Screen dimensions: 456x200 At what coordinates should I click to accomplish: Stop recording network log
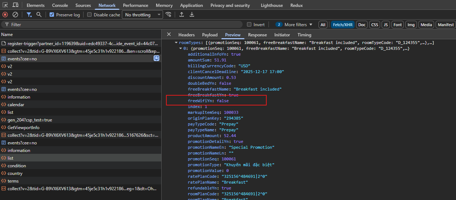pyautogui.click(x=5, y=15)
